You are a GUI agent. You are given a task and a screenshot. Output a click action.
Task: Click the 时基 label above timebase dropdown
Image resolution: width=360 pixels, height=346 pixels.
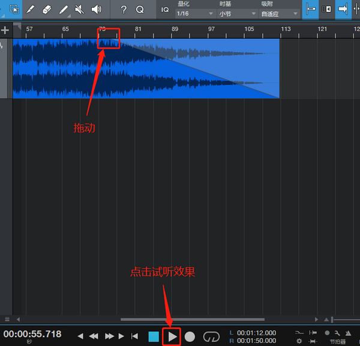(x=225, y=4)
